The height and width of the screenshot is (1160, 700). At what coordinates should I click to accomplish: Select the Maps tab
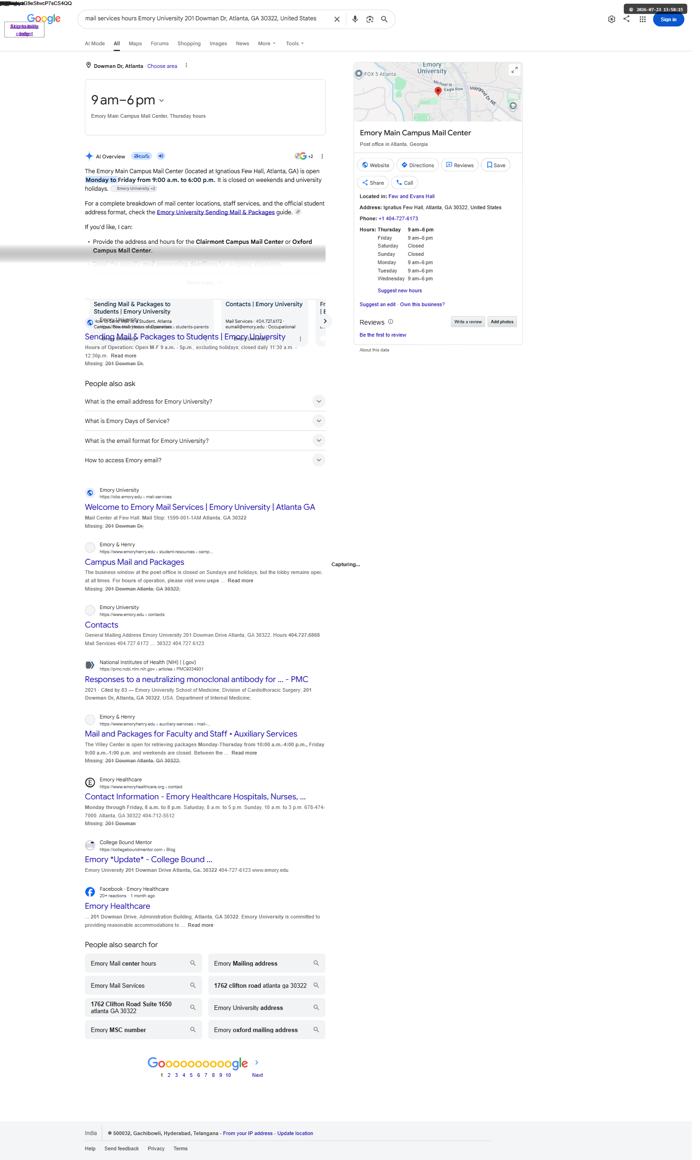(x=135, y=44)
